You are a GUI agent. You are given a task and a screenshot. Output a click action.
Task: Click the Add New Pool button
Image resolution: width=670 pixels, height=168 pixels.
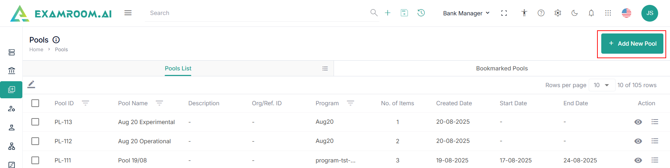click(632, 44)
